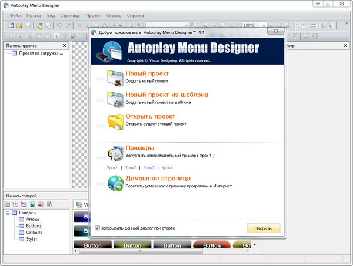Click the green plus add item icon
Screen dimensions: 353x266
pos(32,204)
